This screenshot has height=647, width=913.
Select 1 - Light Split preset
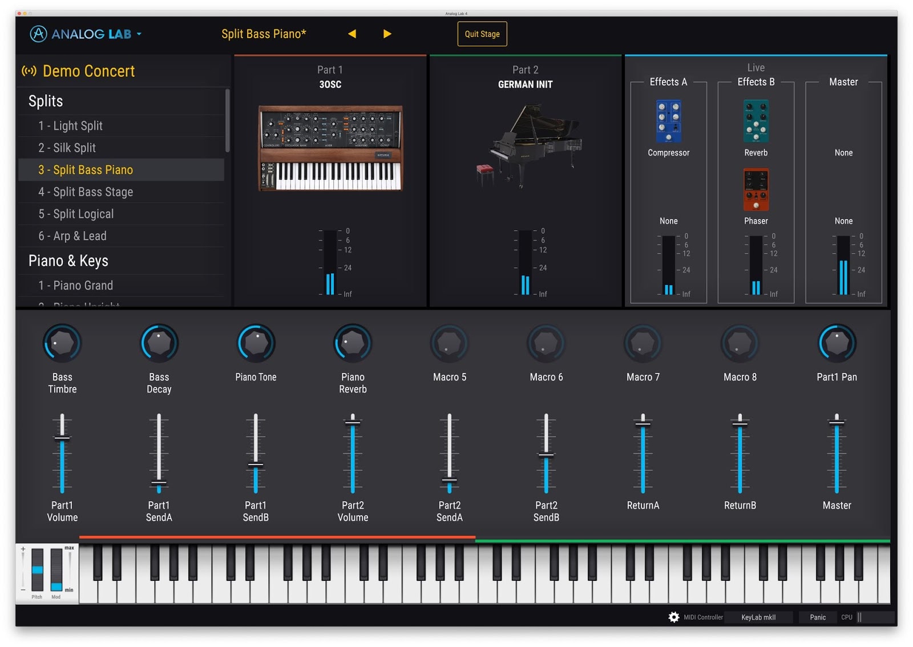click(121, 125)
